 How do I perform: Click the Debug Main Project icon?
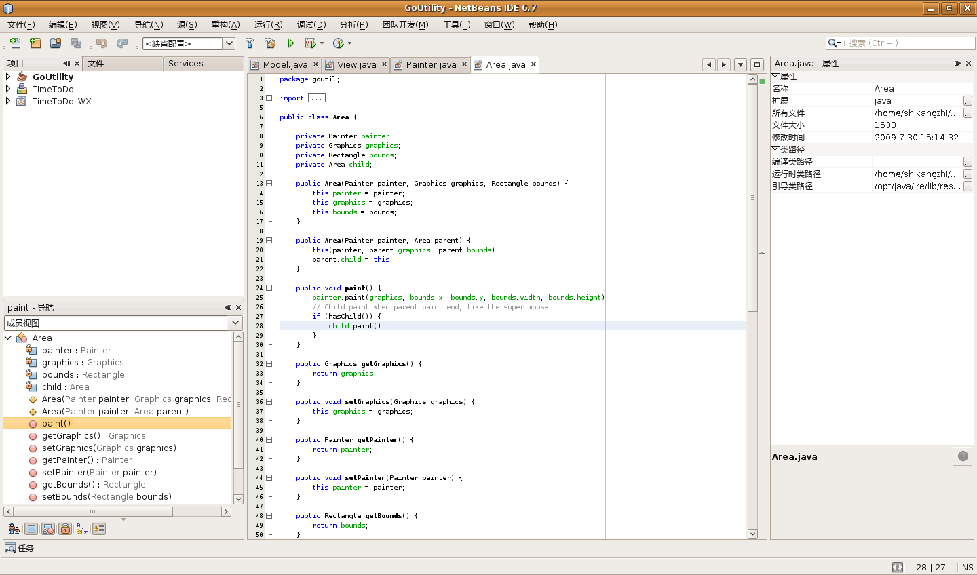click(310, 43)
